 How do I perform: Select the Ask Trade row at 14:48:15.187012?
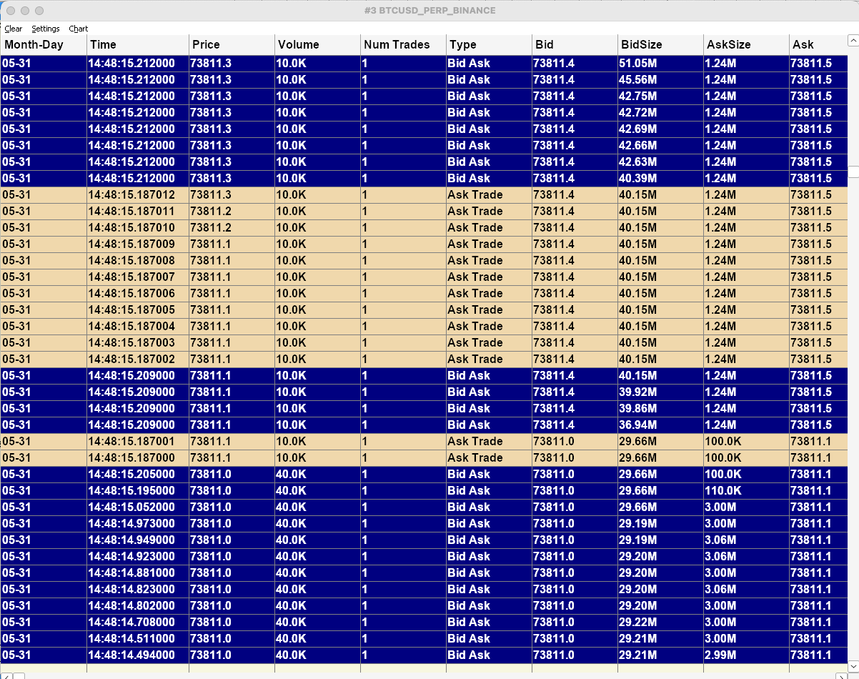[424, 194]
